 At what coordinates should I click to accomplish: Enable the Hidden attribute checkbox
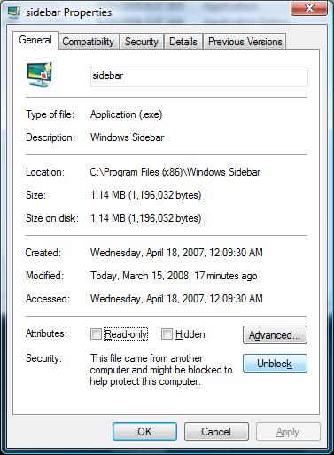[x=167, y=334]
